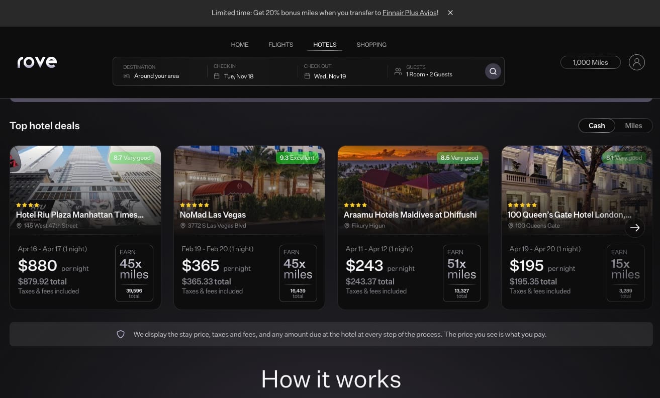Switch deal prices to Miles
660x398 pixels.
click(633, 126)
